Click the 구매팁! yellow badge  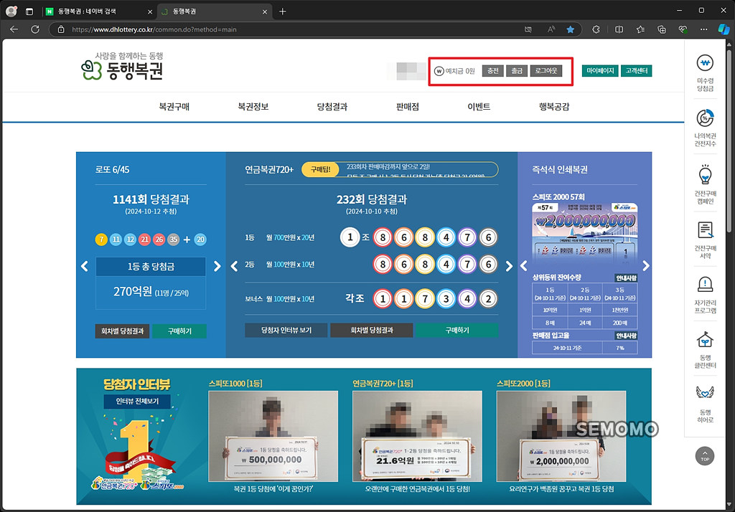coord(321,169)
